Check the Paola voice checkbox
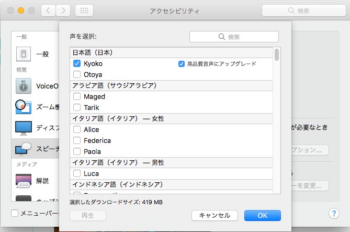This screenshot has width=350, height=232. (77, 151)
